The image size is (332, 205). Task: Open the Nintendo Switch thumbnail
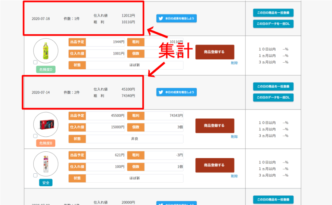pos(46,124)
